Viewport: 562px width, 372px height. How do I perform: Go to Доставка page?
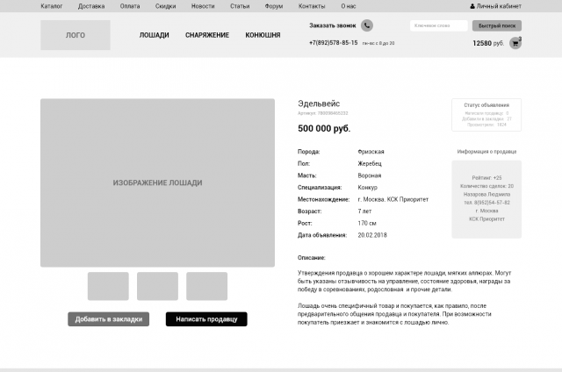click(x=91, y=6)
